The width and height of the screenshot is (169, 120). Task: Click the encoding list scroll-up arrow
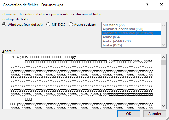(163, 25)
